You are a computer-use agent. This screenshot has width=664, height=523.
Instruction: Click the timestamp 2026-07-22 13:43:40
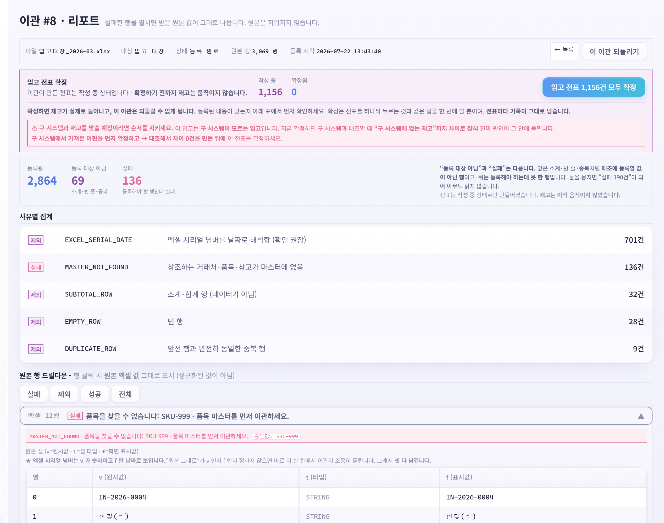[x=348, y=52]
